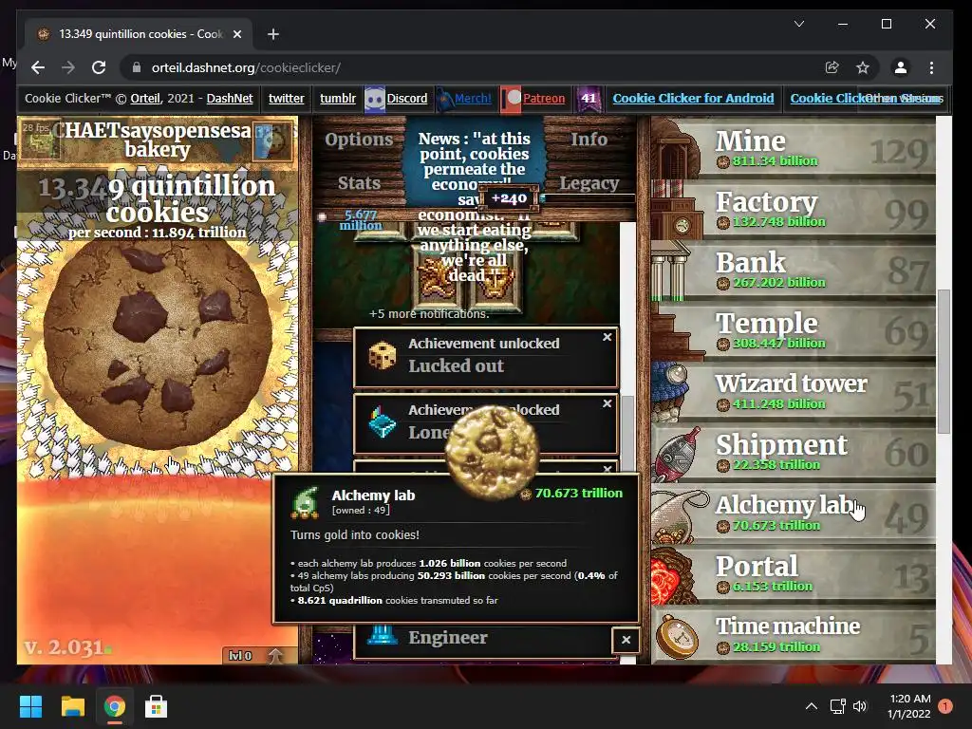Buy a Bank building
Screen dimensions: 972x729
pos(794,270)
